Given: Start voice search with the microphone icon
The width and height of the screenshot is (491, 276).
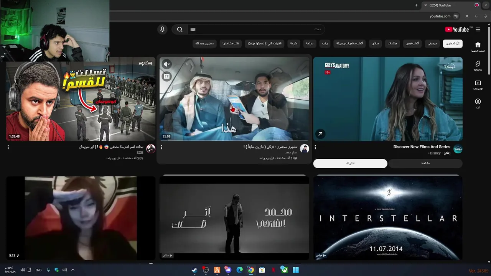Looking at the screenshot, I should (162, 30).
